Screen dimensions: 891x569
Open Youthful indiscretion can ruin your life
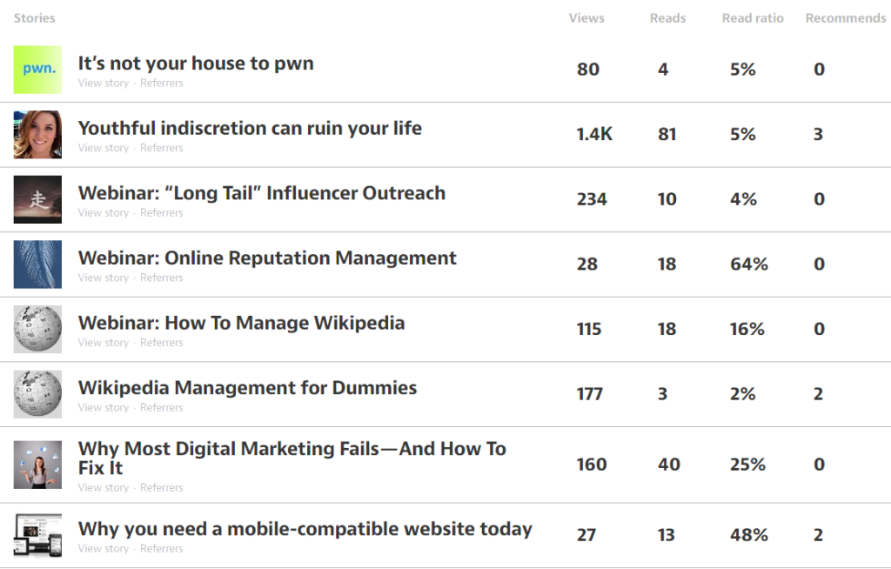tap(250, 128)
